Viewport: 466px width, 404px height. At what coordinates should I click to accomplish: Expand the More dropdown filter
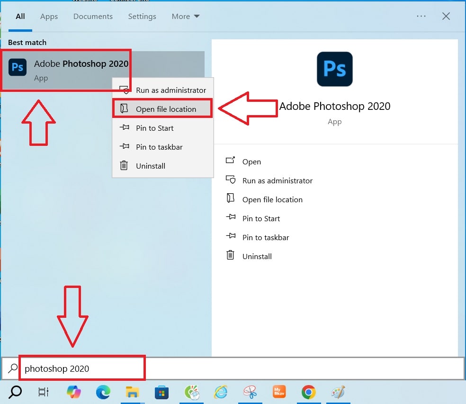(x=186, y=17)
